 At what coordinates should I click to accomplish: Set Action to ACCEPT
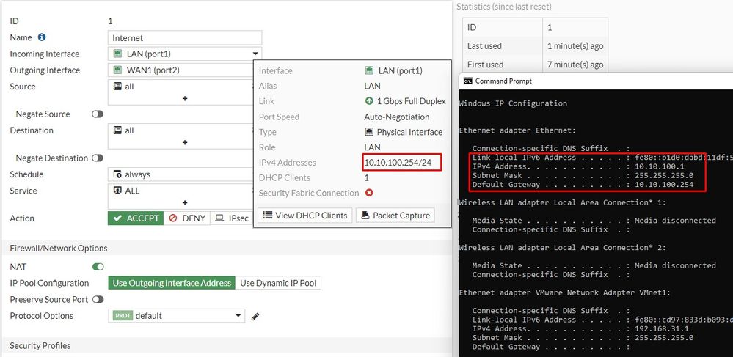click(x=136, y=218)
